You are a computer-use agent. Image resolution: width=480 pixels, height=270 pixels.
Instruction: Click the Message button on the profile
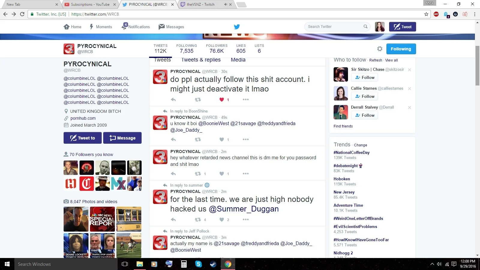coord(122,138)
